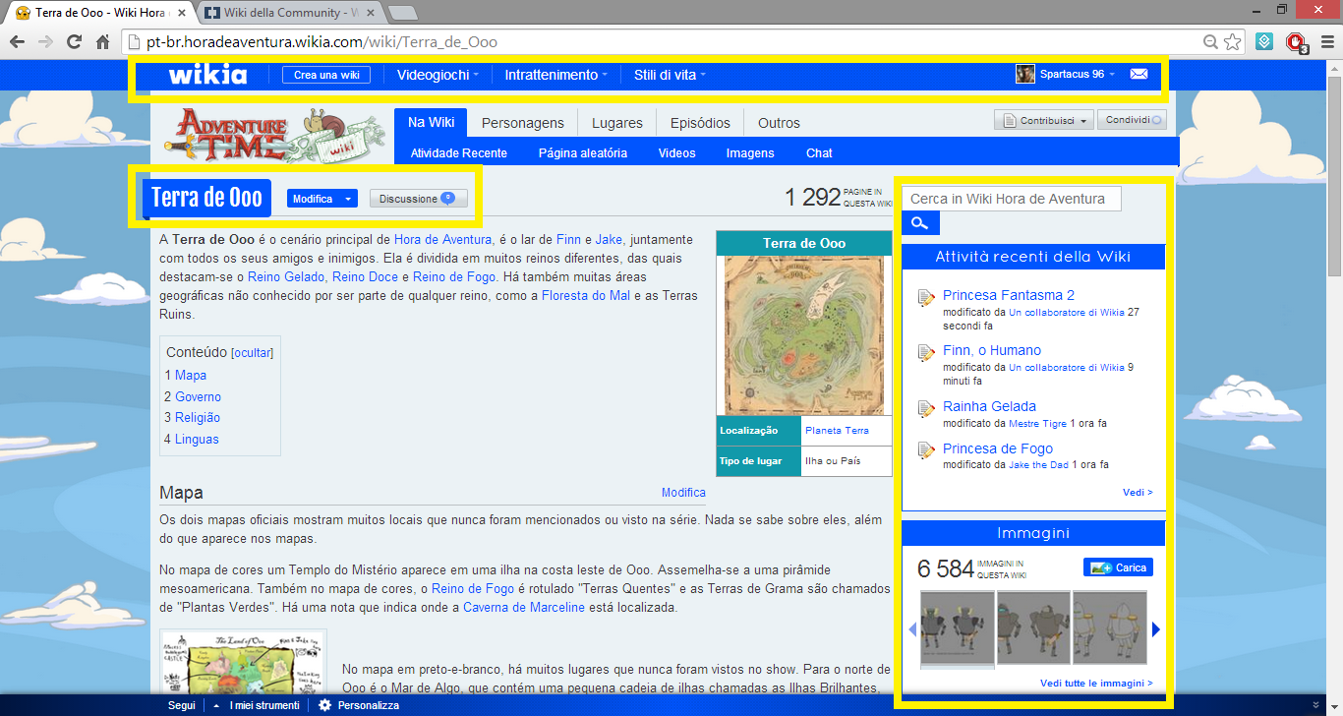Click the Chrome back arrow

(x=17, y=42)
